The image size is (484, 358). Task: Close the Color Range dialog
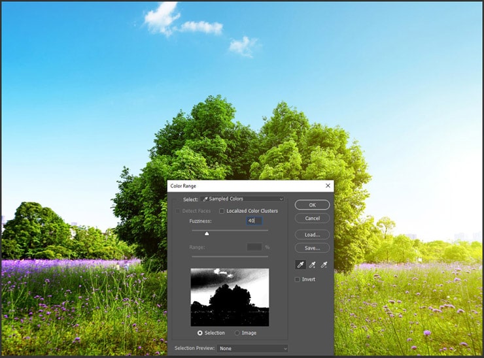click(x=328, y=186)
